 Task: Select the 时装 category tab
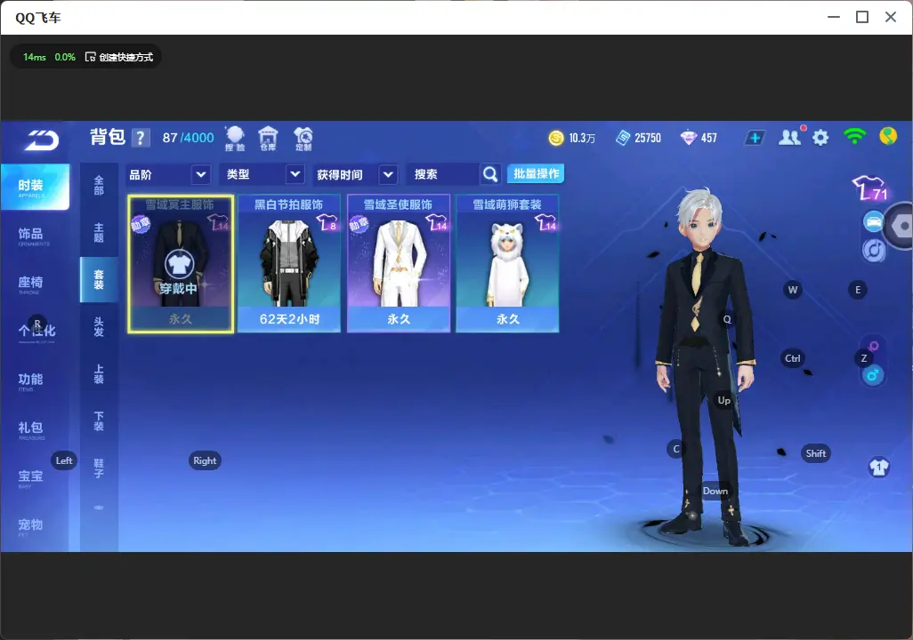(x=35, y=187)
